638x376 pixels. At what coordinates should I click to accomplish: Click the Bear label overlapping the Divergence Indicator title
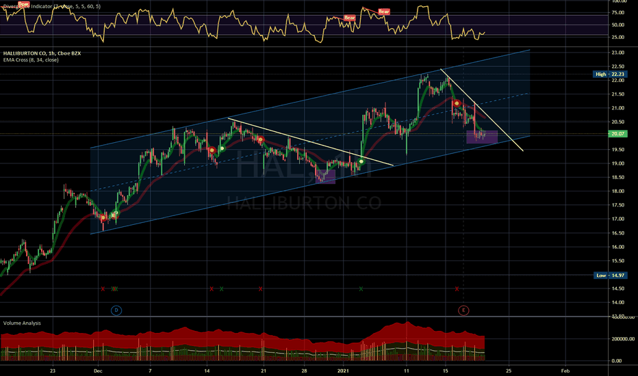click(x=23, y=4)
